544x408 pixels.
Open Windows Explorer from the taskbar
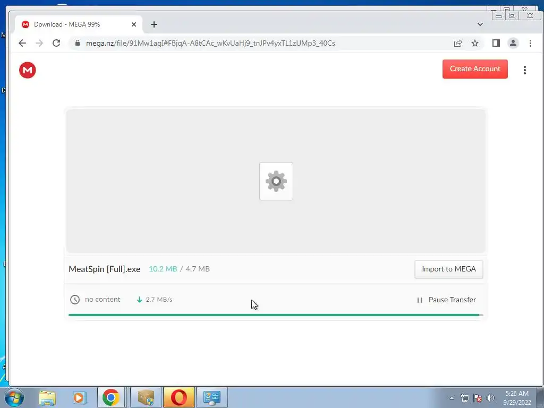point(47,397)
